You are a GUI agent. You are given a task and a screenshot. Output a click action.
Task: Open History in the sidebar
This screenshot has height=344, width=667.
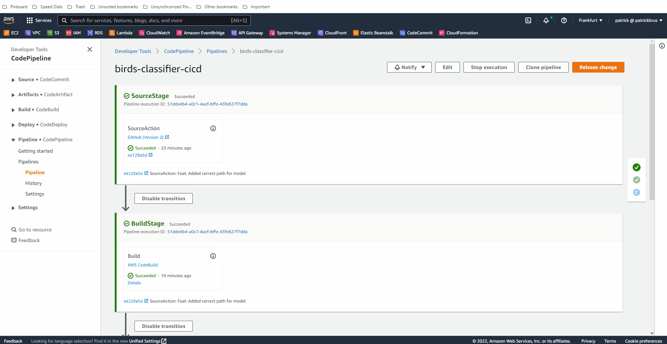[34, 183]
